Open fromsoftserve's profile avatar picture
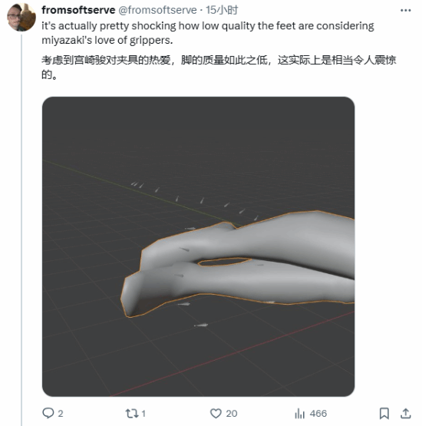The height and width of the screenshot is (426, 422). click(x=21, y=18)
